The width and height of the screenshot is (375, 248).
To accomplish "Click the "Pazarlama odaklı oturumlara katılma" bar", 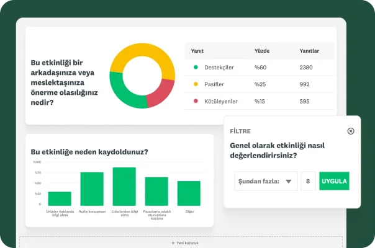I will (156, 192).
